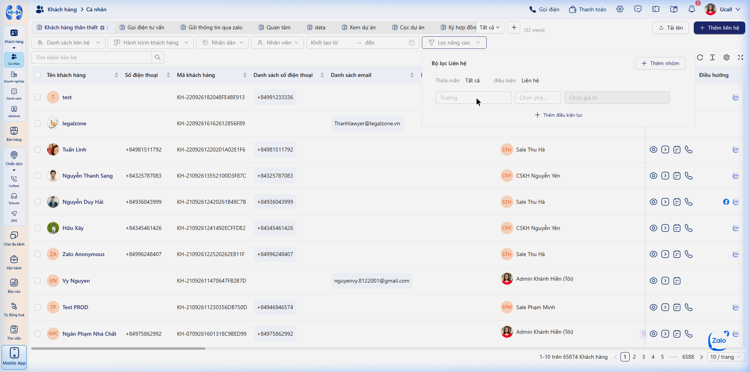Open Hành trình khách hàng dropdown
The height and width of the screenshot is (372, 750).
coord(151,43)
